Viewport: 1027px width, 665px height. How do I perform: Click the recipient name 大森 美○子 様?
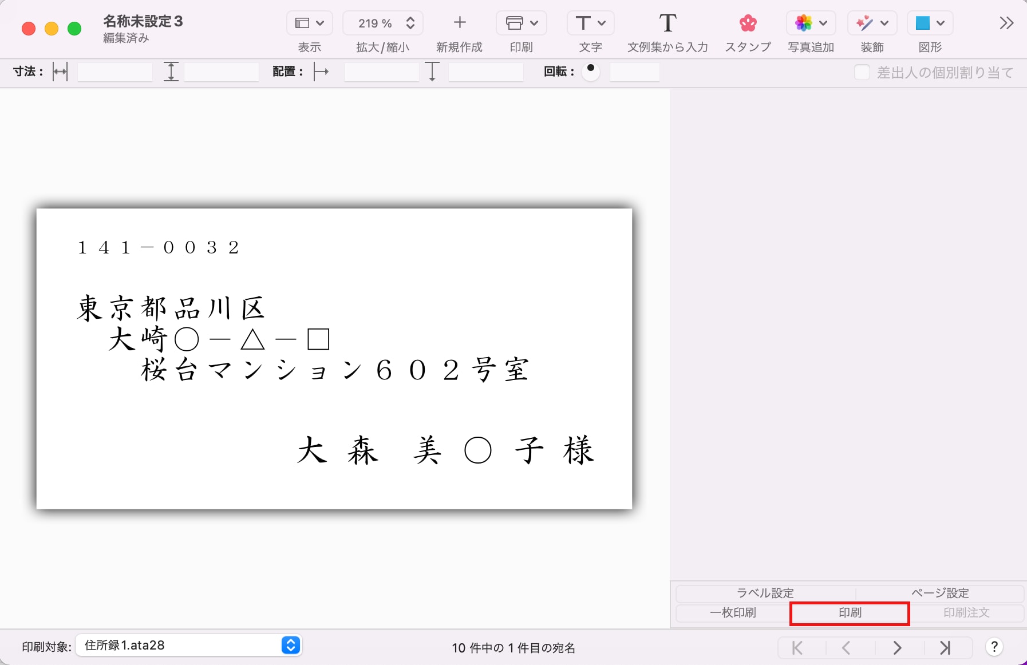447,450
